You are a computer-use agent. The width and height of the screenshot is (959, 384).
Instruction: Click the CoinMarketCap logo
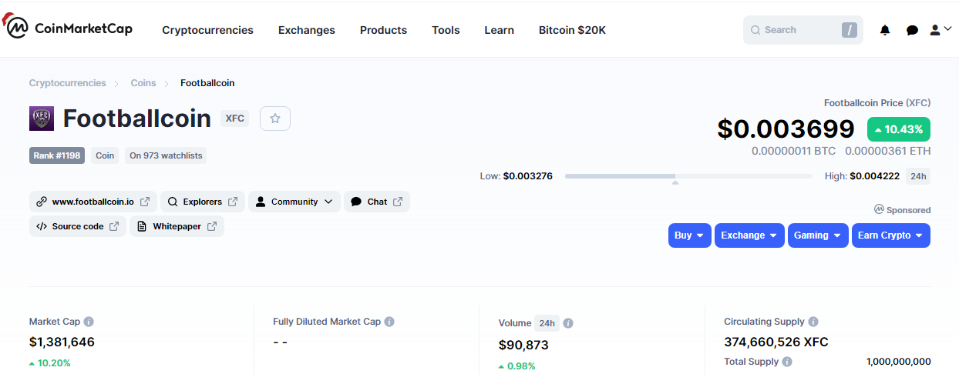tap(68, 28)
